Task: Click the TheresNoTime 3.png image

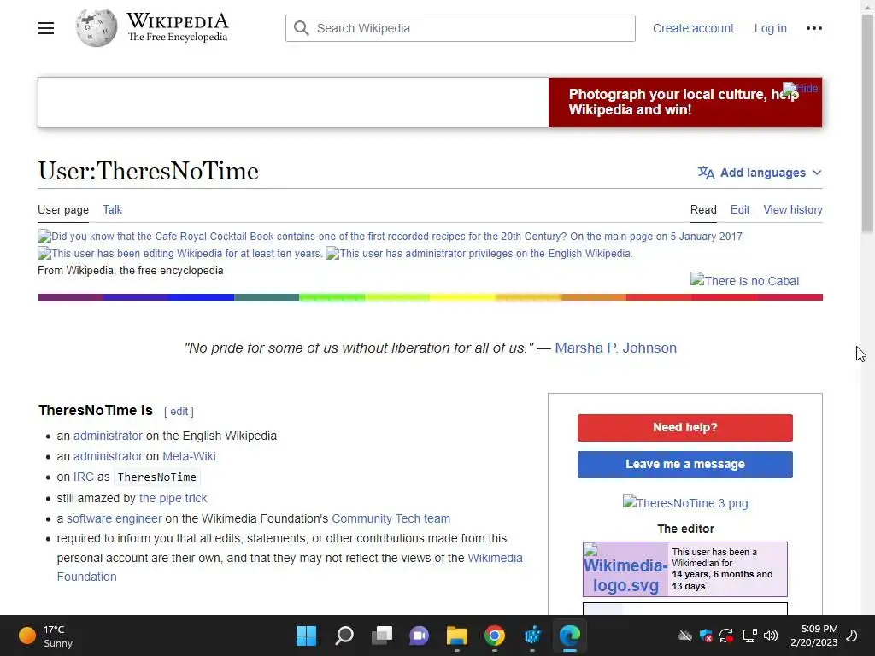Action: pyautogui.click(x=685, y=502)
